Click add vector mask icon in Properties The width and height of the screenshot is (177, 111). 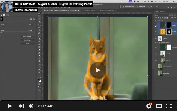coord(34,19)
